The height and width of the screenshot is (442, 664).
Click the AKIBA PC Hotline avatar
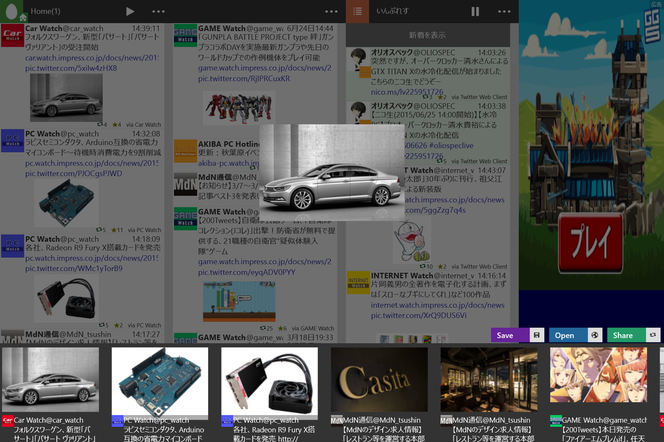click(185, 151)
